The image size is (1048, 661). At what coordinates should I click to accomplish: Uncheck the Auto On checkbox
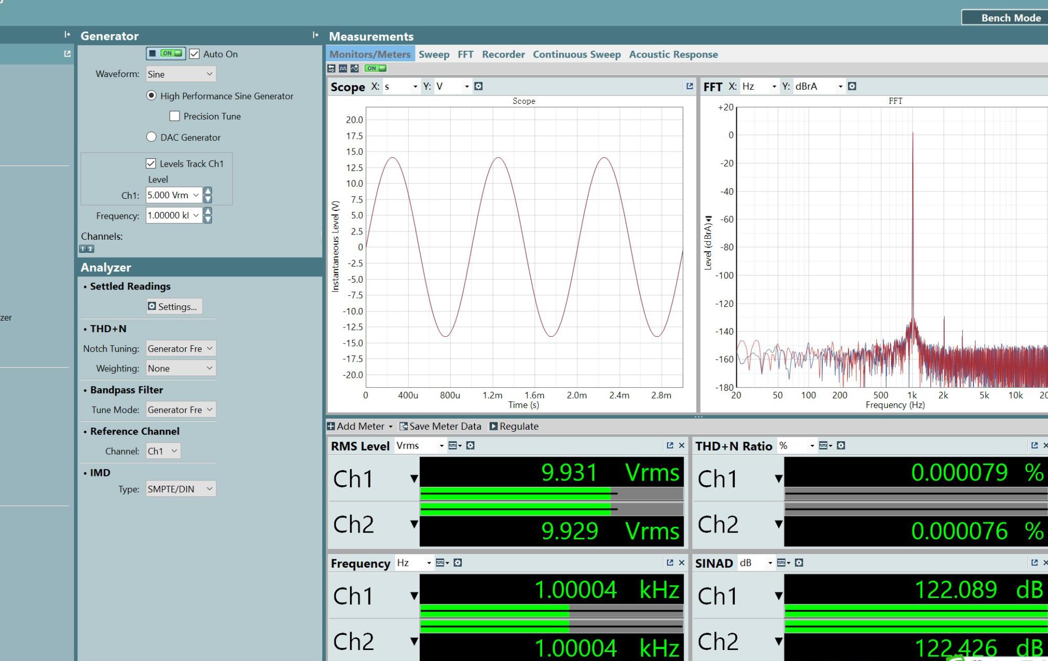pos(195,54)
